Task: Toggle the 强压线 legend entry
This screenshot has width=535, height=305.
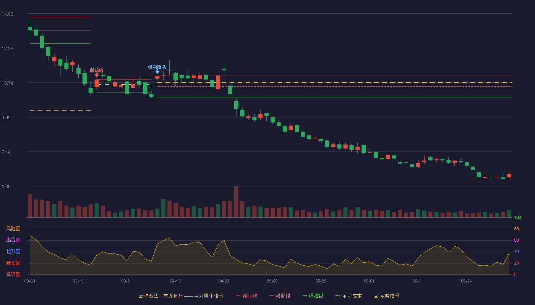Action: click(246, 296)
